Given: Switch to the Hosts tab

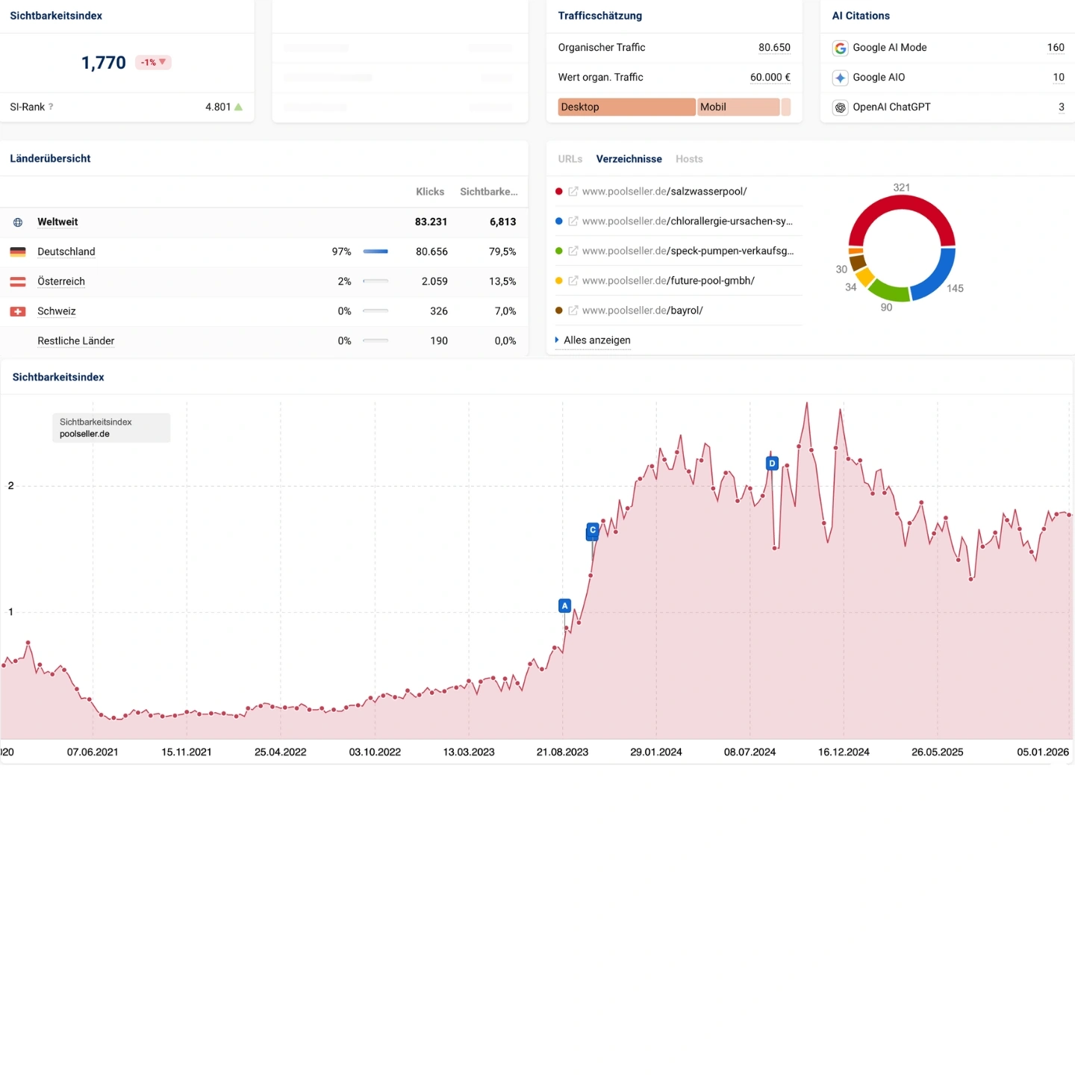Looking at the screenshot, I should 688,159.
